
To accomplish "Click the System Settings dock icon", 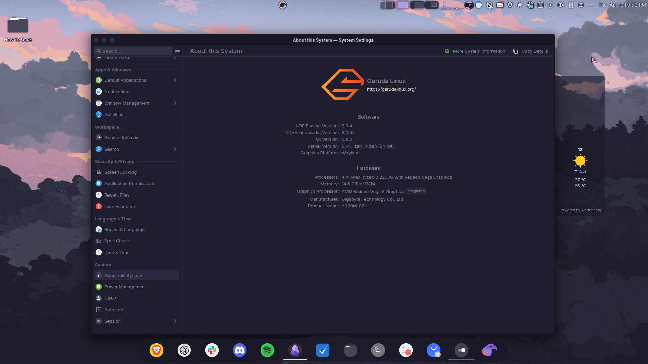I will click(461, 350).
